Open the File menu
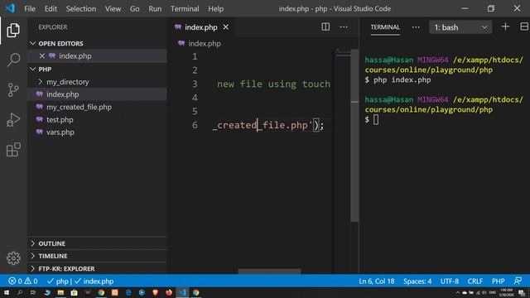 (30, 9)
